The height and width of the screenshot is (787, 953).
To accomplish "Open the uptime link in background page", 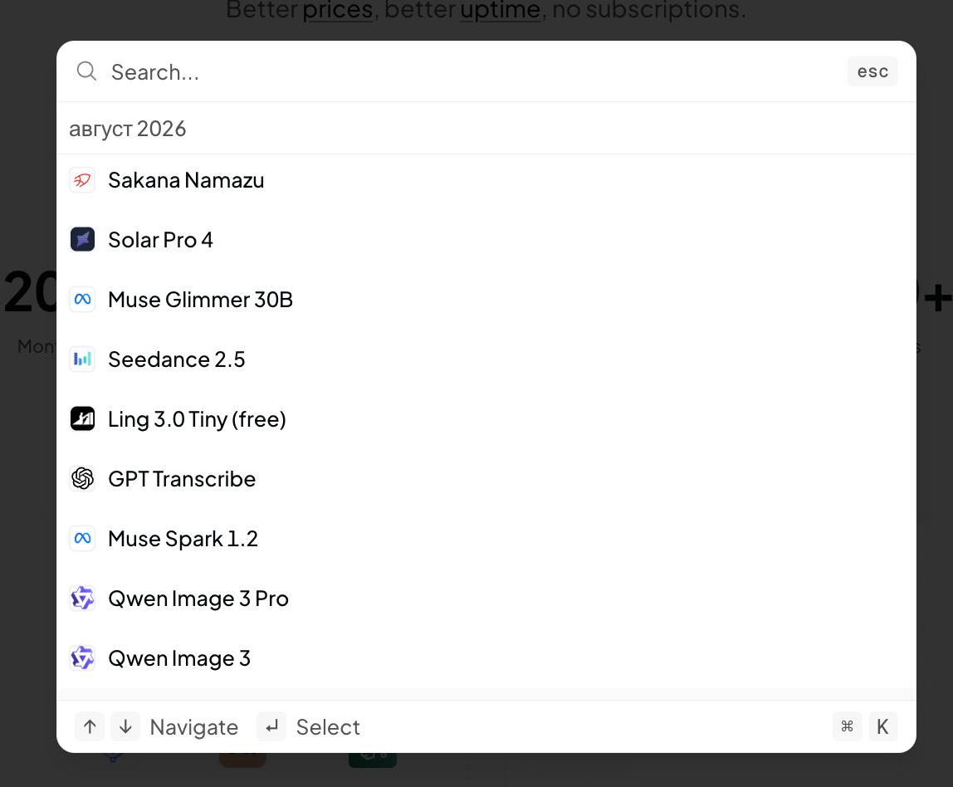I will tap(501, 10).
